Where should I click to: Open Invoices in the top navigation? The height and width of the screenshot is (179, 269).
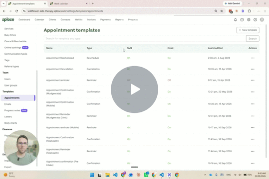pos(91,20)
